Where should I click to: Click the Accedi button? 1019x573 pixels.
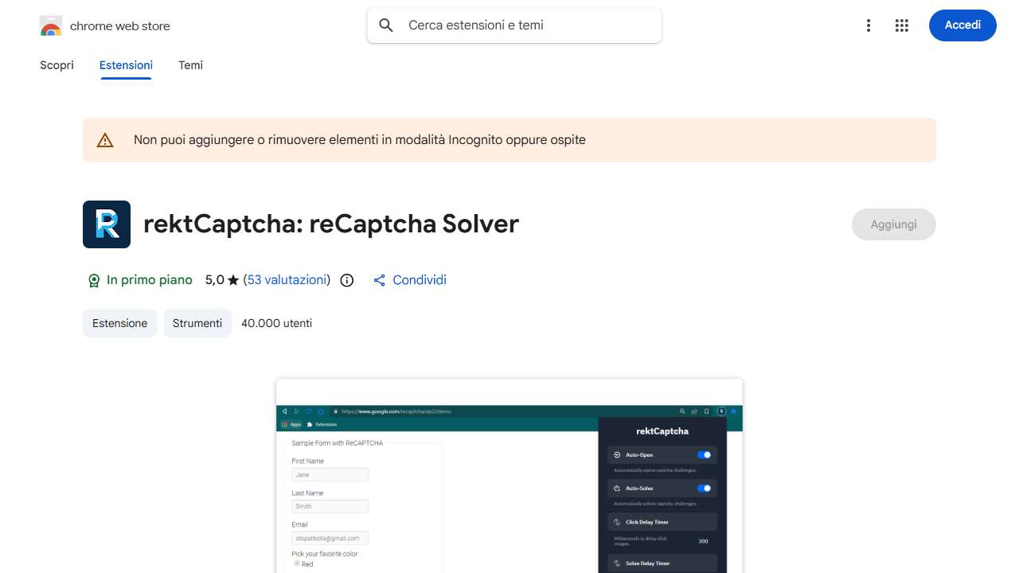click(x=962, y=25)
